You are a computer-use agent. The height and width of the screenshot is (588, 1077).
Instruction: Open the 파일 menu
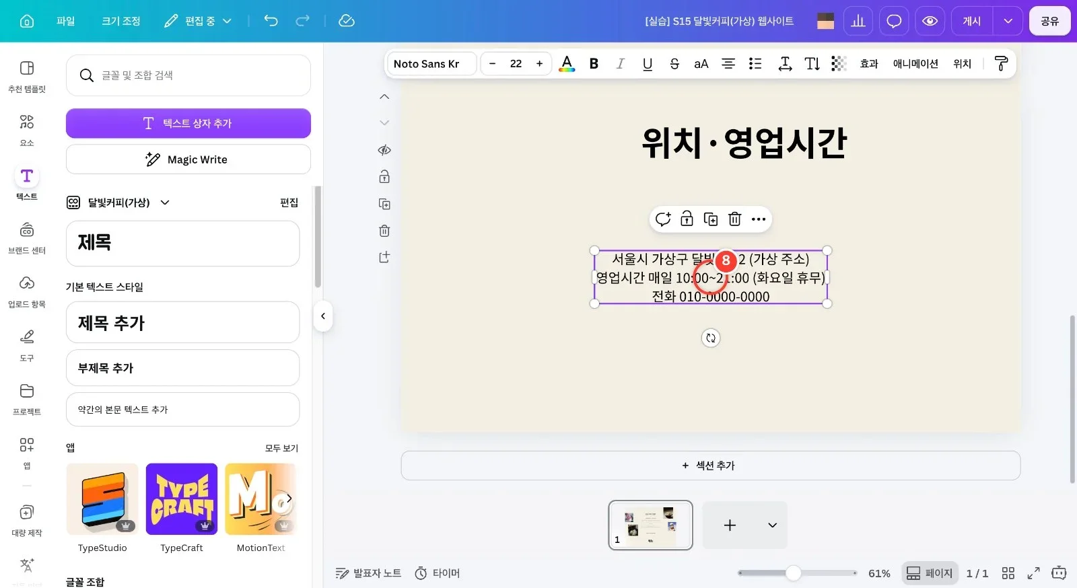(66, 21)
